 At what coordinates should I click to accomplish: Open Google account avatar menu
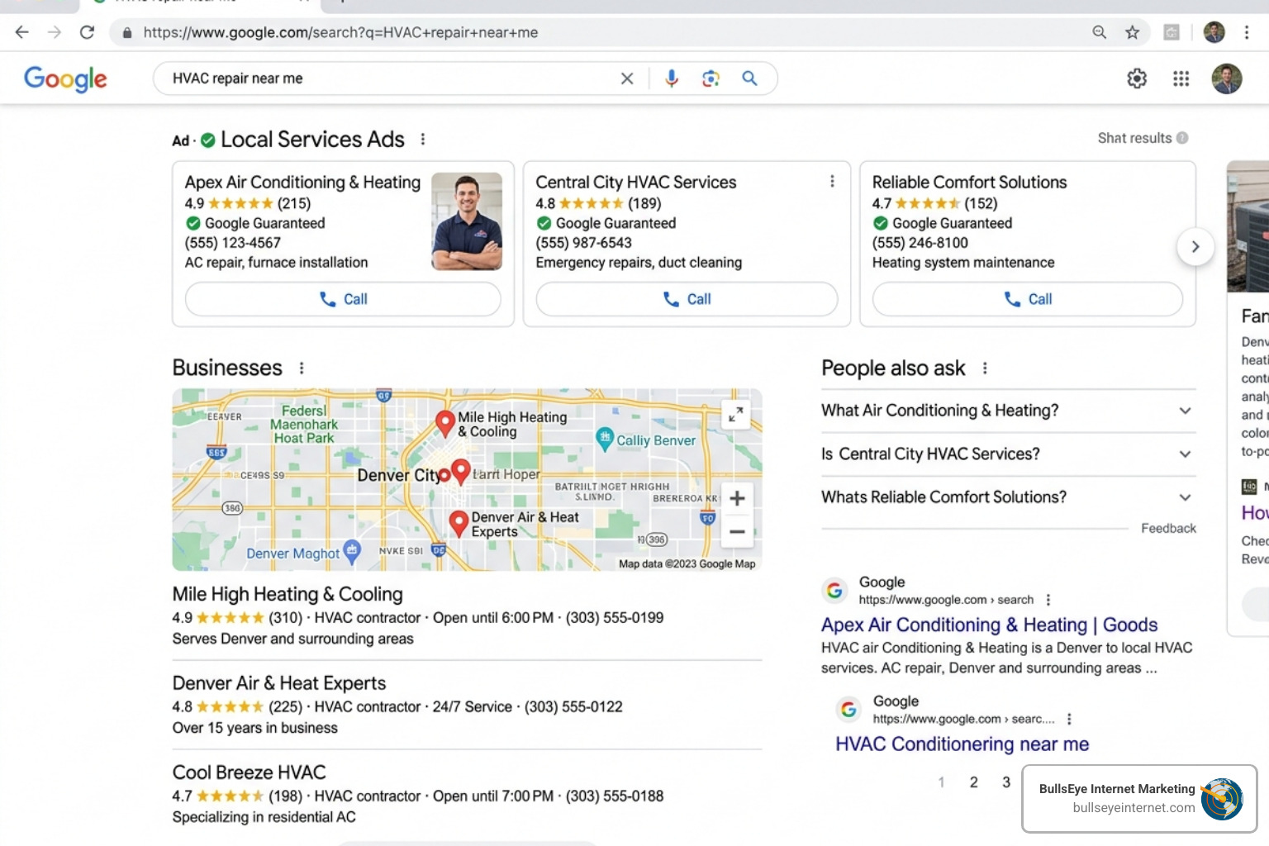[x=1227, y=78]
